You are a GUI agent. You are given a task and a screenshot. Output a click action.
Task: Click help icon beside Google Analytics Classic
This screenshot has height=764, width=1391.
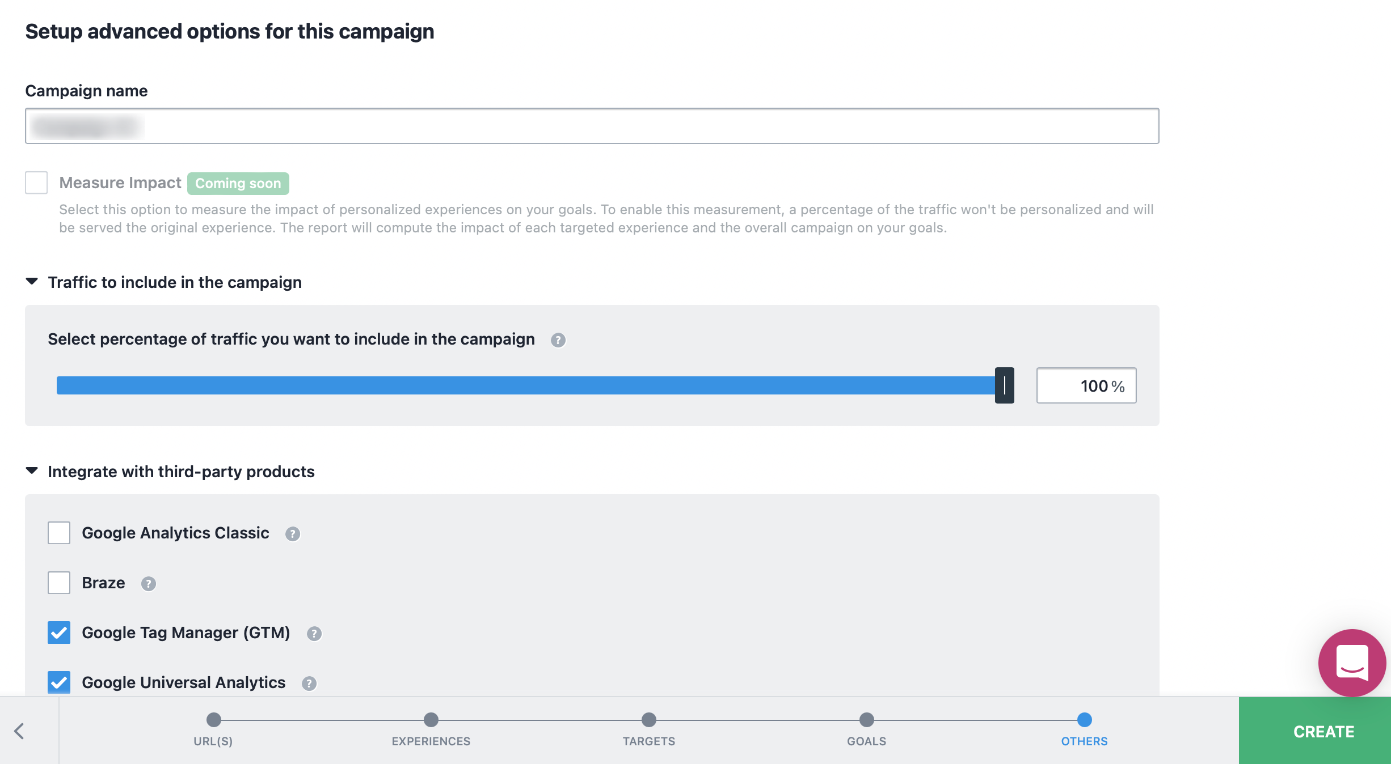tap(293, 534)
